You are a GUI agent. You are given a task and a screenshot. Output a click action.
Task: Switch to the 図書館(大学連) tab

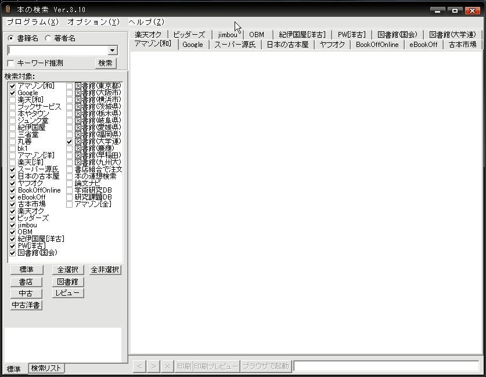pos(452,35)
